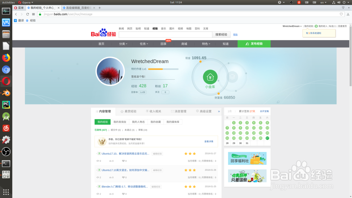Click the Baidu Jingyan logo
This screenshot has width=352, height=198.
[x=103, y=33]
